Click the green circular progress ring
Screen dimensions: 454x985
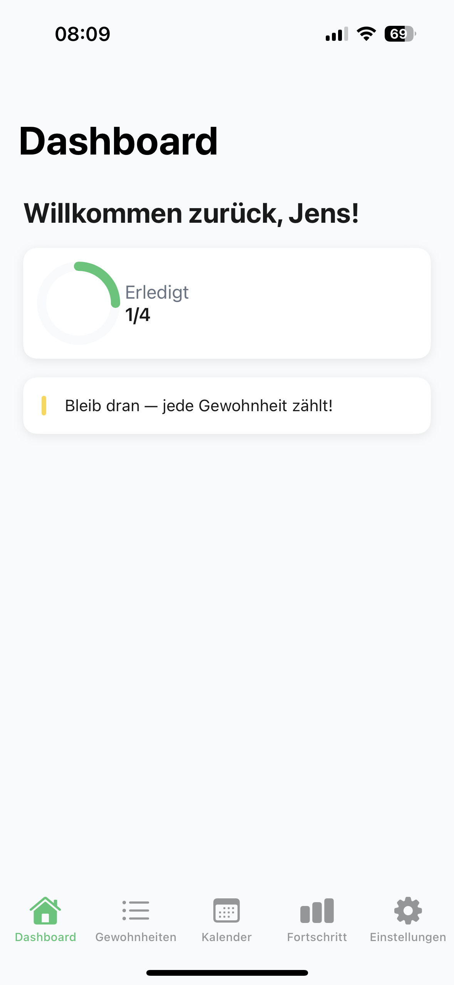click(x=79, y=303)
